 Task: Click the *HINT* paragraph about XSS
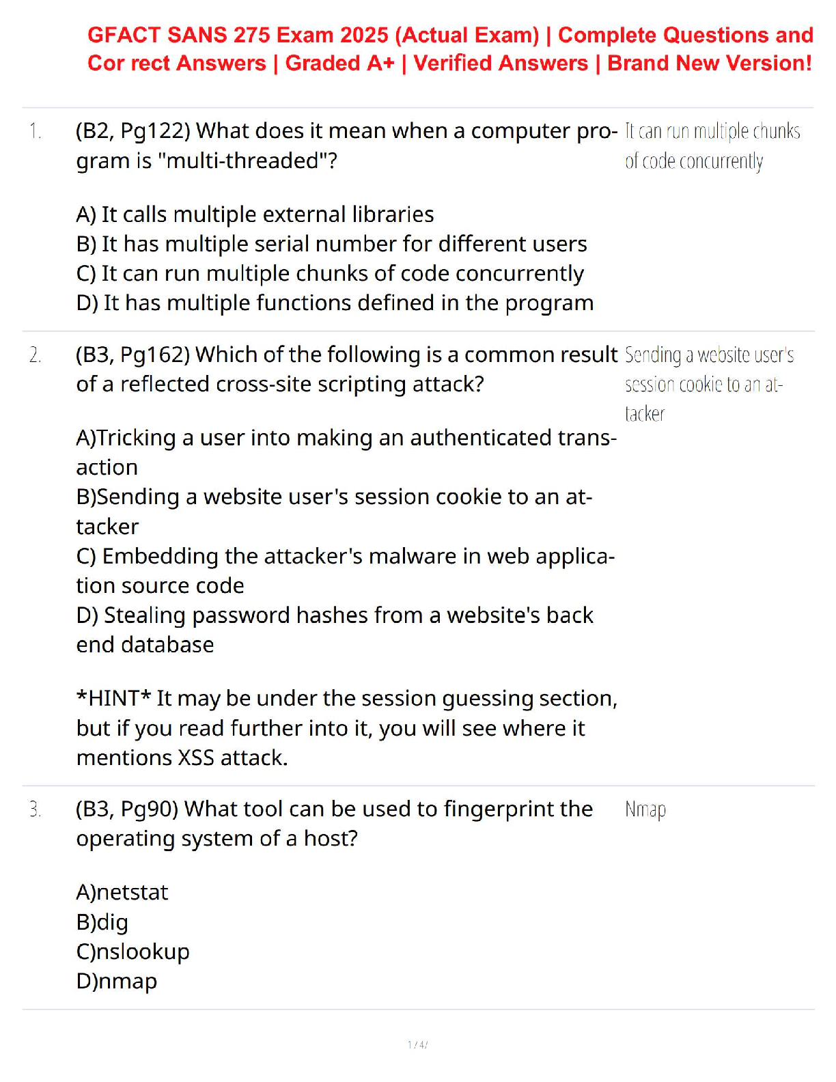tap(346, 727)
